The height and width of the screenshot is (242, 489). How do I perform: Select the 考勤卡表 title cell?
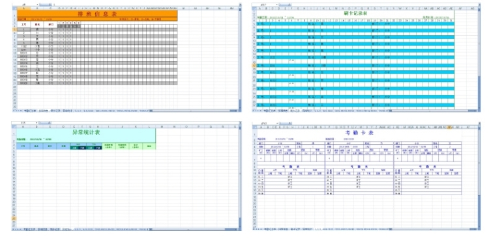[x=359, y=133]
